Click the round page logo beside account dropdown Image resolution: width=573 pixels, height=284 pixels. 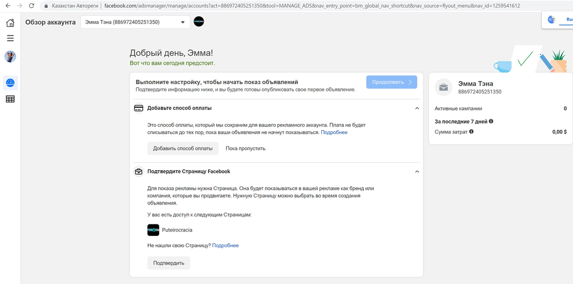(x=199, y=22)
